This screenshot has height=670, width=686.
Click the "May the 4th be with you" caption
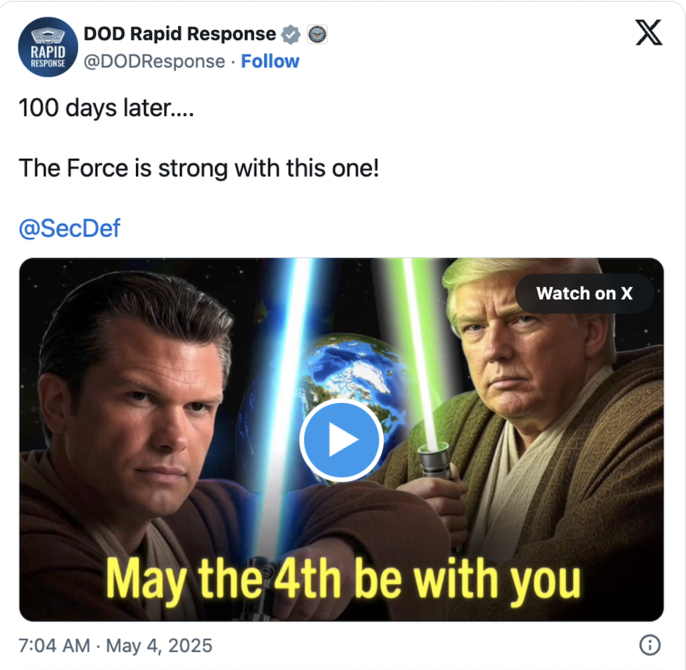coord(344,579)
